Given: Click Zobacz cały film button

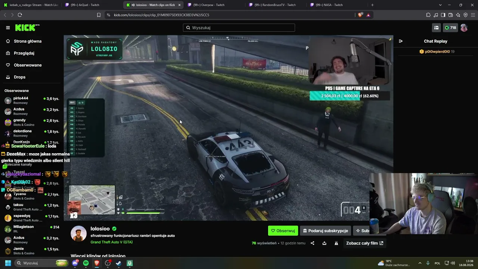Looking at the screenshot, I should (364, 243).
